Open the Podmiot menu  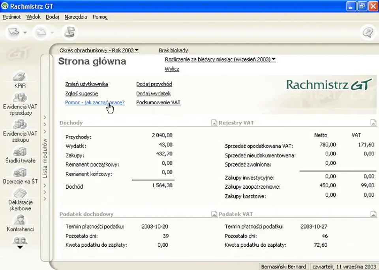pyautogui.click(x=11, y=17)
